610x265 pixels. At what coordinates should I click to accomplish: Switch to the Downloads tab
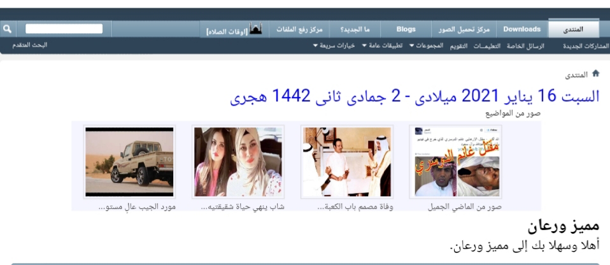click(521, 29)
